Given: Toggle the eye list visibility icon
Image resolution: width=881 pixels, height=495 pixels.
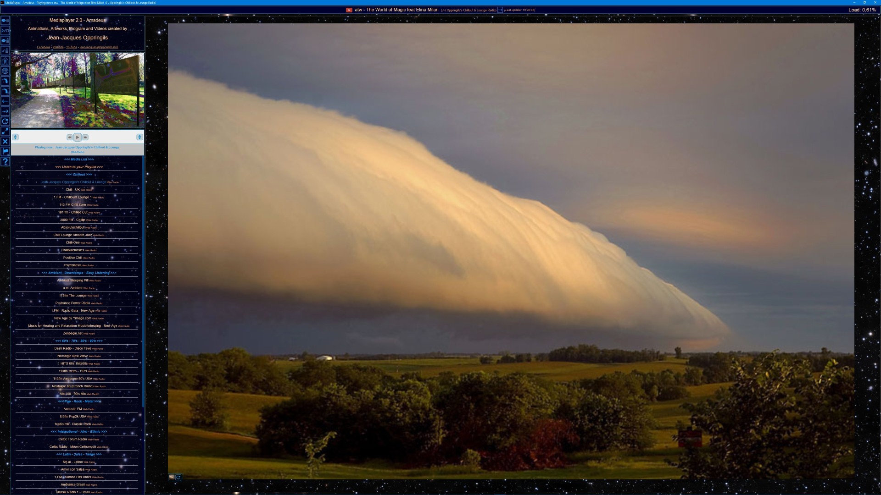Looking at the screenshot, I should click(5, 21).
